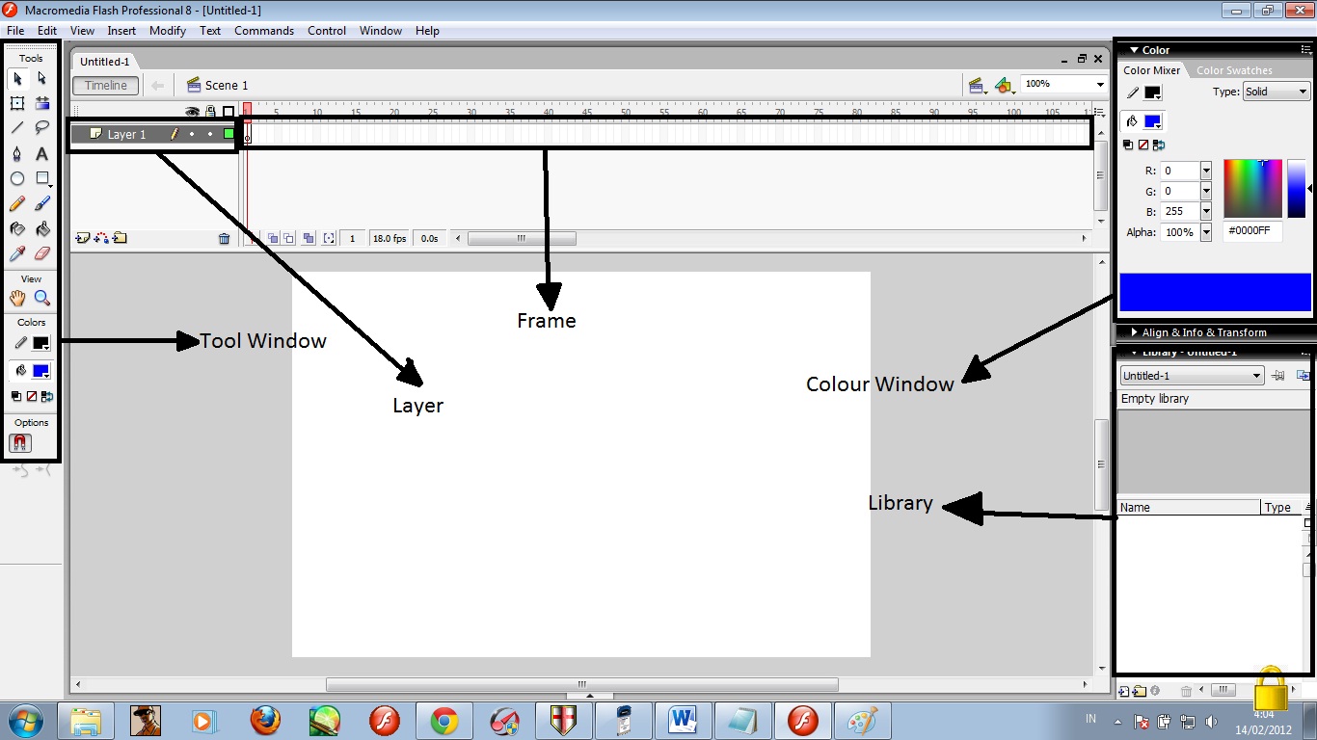Lock all layers using the padlock icon

210,111
